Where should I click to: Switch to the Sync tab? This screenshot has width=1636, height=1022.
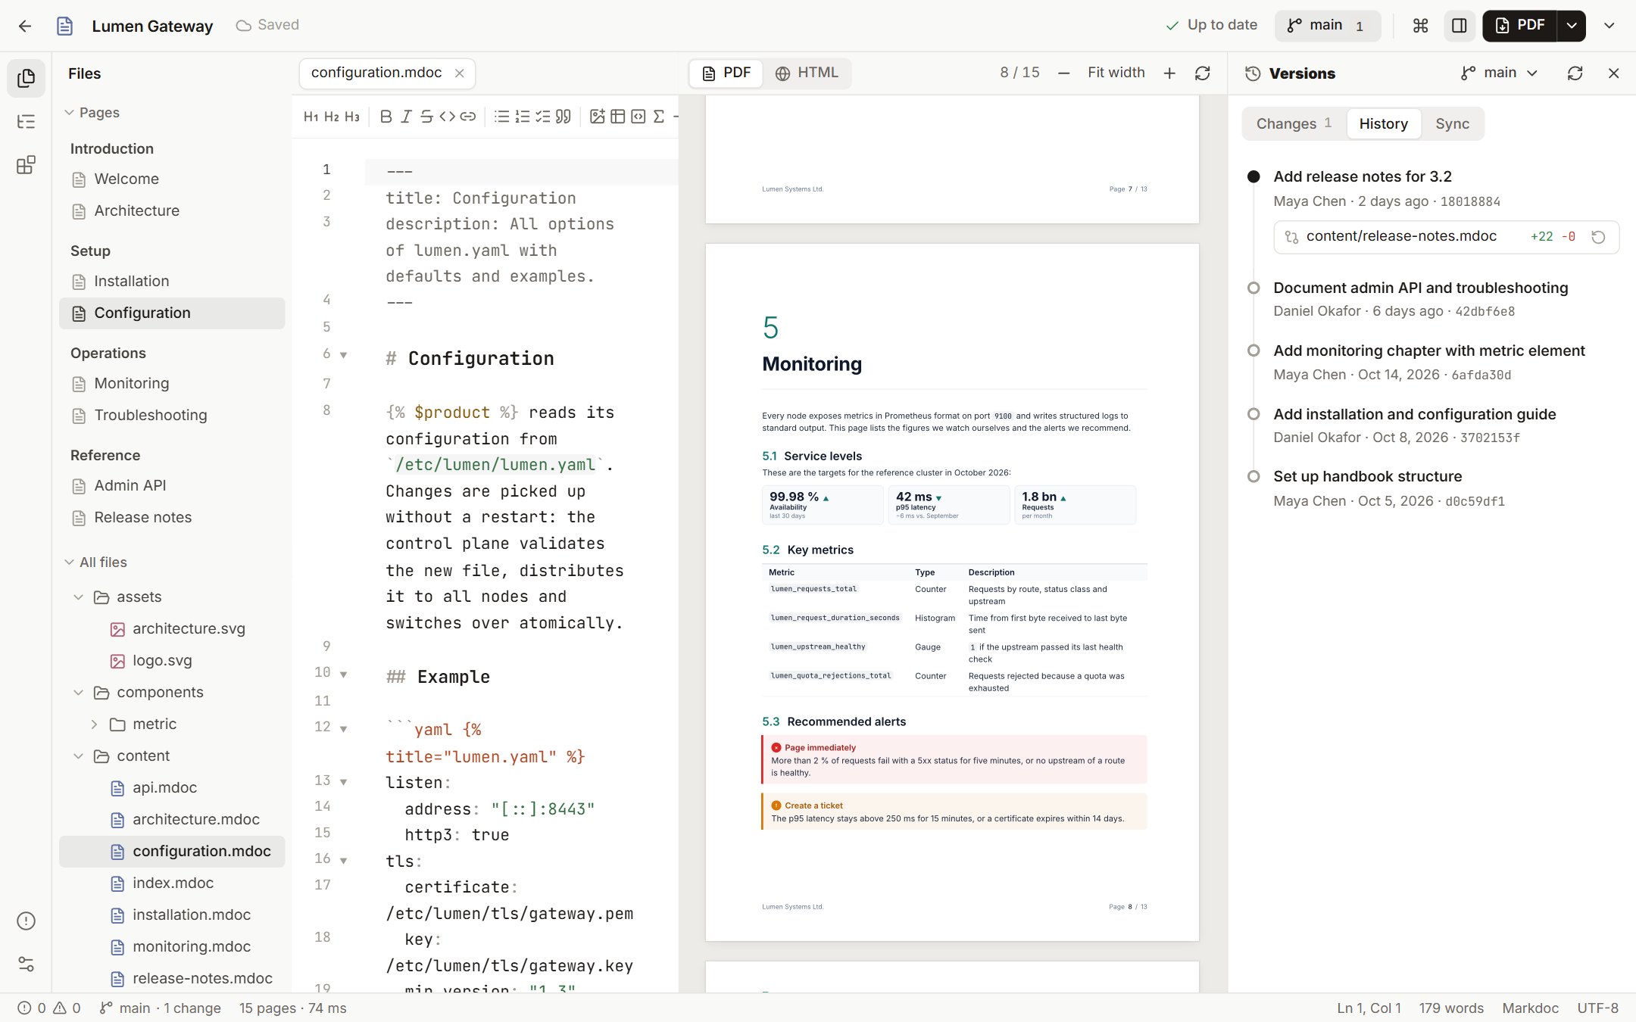(x=1452, y=123)
